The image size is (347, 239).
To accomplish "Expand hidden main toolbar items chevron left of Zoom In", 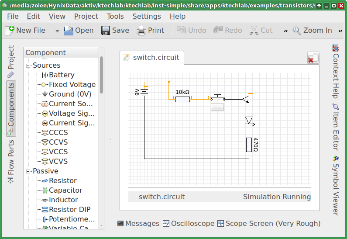I will click(x=286, y=31).
